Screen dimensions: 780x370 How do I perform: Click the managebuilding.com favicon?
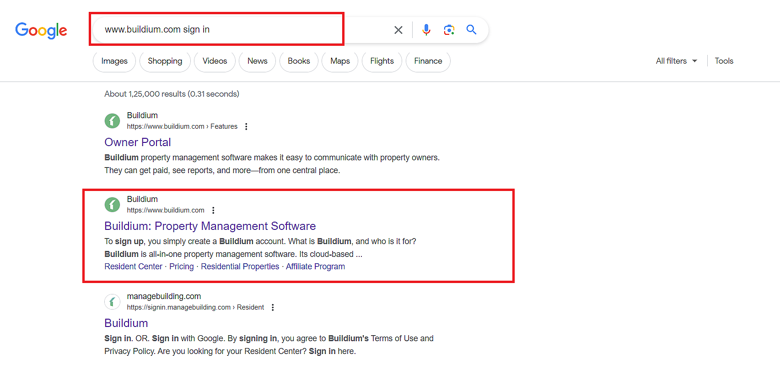(x=112, y=302)
